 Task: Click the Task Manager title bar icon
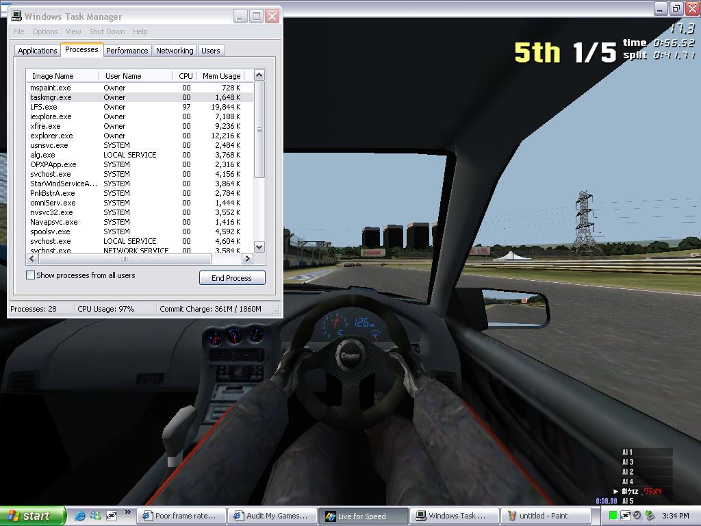click(16, 16)
